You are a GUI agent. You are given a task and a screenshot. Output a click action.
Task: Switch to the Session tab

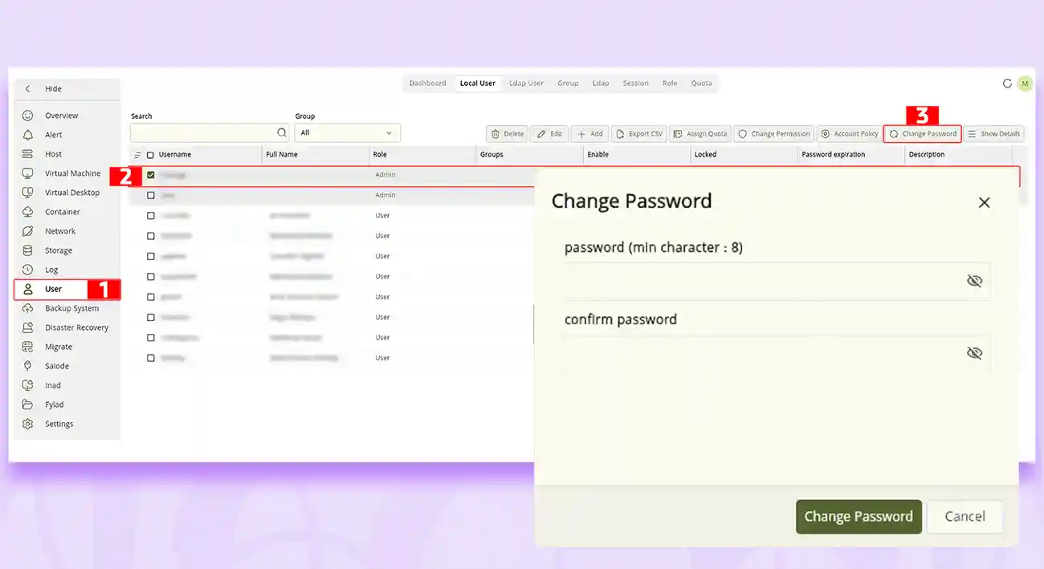(x=635, y=83)
